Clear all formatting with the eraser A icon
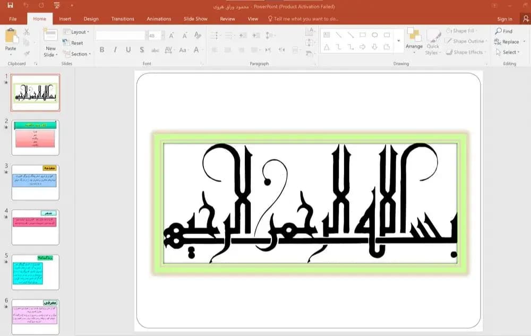The width and height of the screenshot is (531, 336). click(x=198, y=35)
